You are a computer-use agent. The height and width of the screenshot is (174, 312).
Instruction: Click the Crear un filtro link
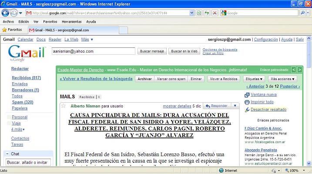click(213, 53)
